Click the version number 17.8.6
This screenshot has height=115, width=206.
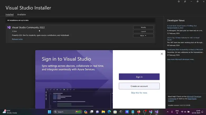14,31
